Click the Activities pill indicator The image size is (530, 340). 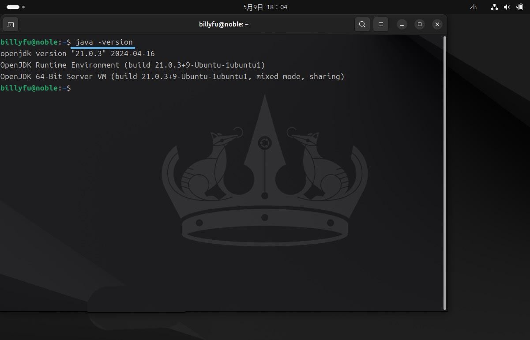13,7
